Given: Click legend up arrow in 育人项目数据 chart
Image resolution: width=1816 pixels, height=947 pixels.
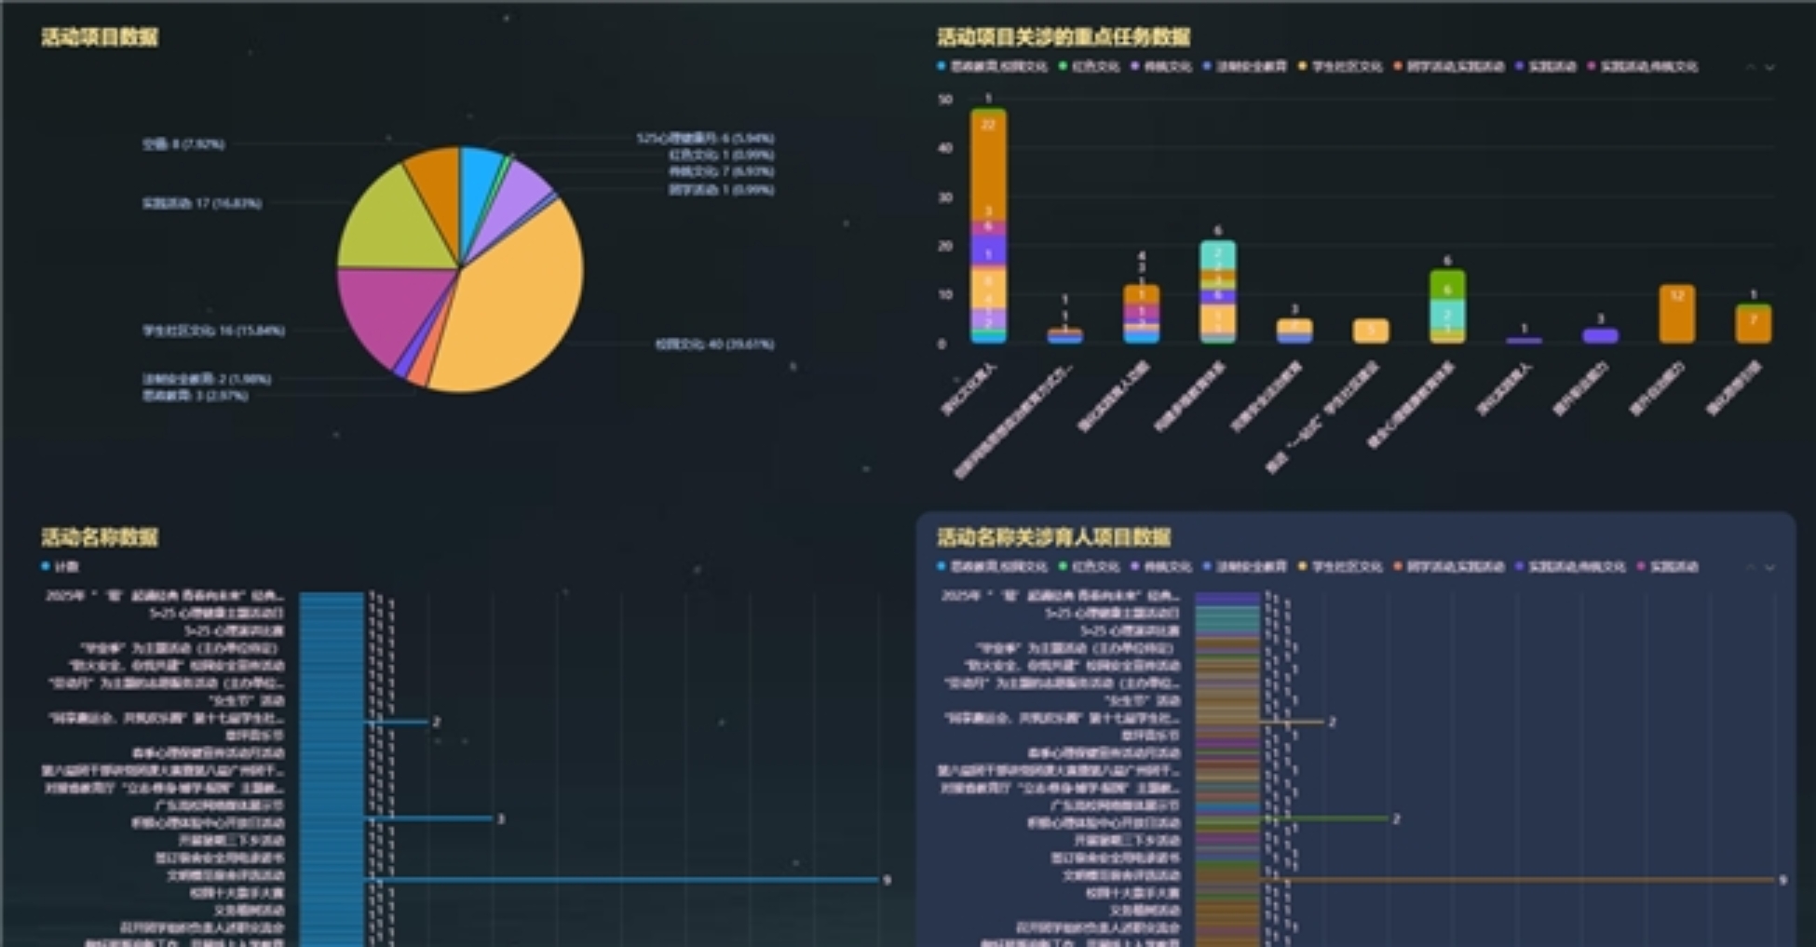Looking at the screenshot, I should [x=1750, y=567].
